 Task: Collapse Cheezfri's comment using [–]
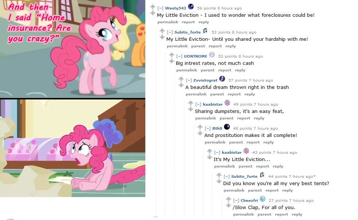(x=236, y=201)
